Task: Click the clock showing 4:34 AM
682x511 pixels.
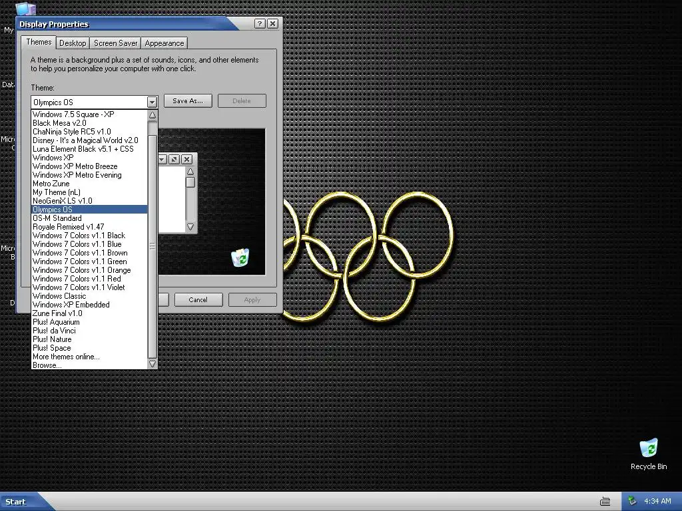Action: point(657,501)
